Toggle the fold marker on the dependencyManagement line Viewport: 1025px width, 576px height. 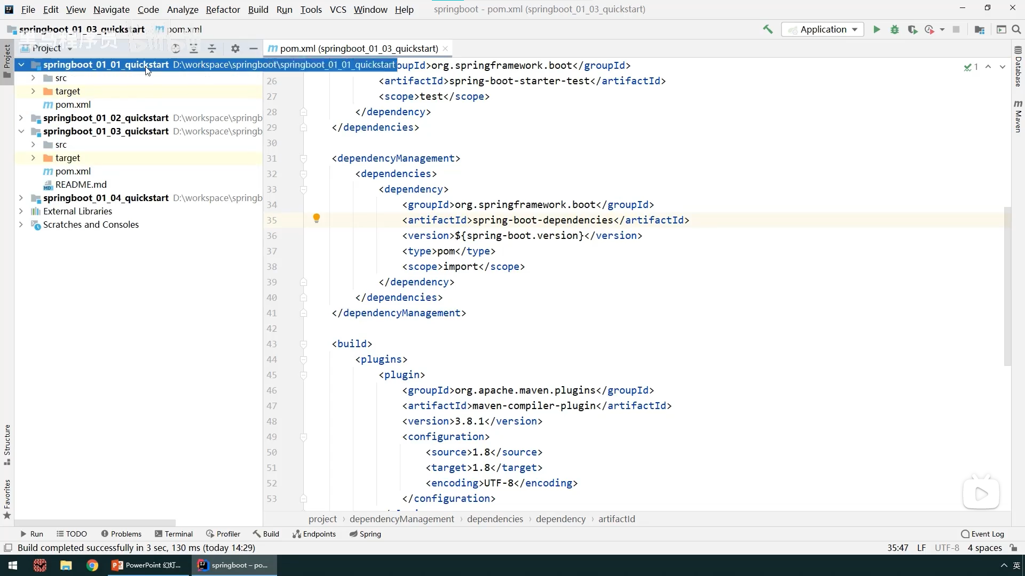303,158
